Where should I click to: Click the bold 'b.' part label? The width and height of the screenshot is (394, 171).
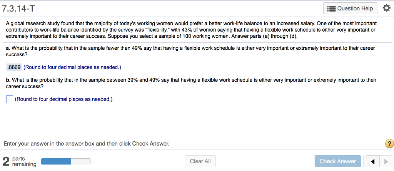click(x=8, y=80)
